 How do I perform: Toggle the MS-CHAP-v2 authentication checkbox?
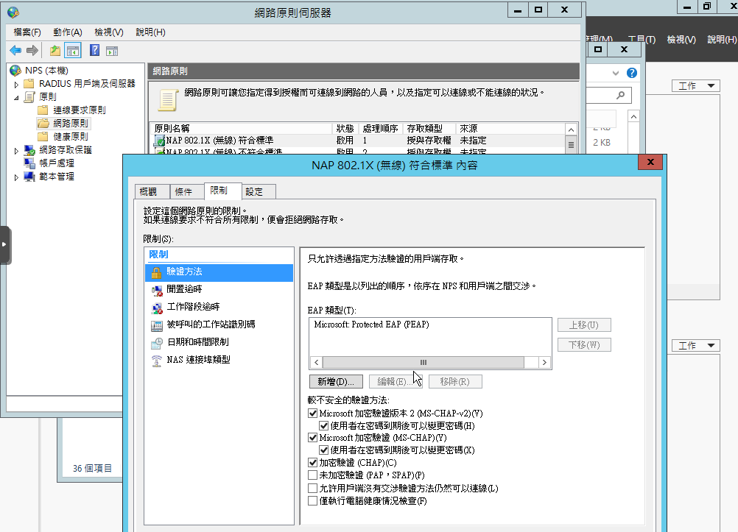[x=312, y=413]
